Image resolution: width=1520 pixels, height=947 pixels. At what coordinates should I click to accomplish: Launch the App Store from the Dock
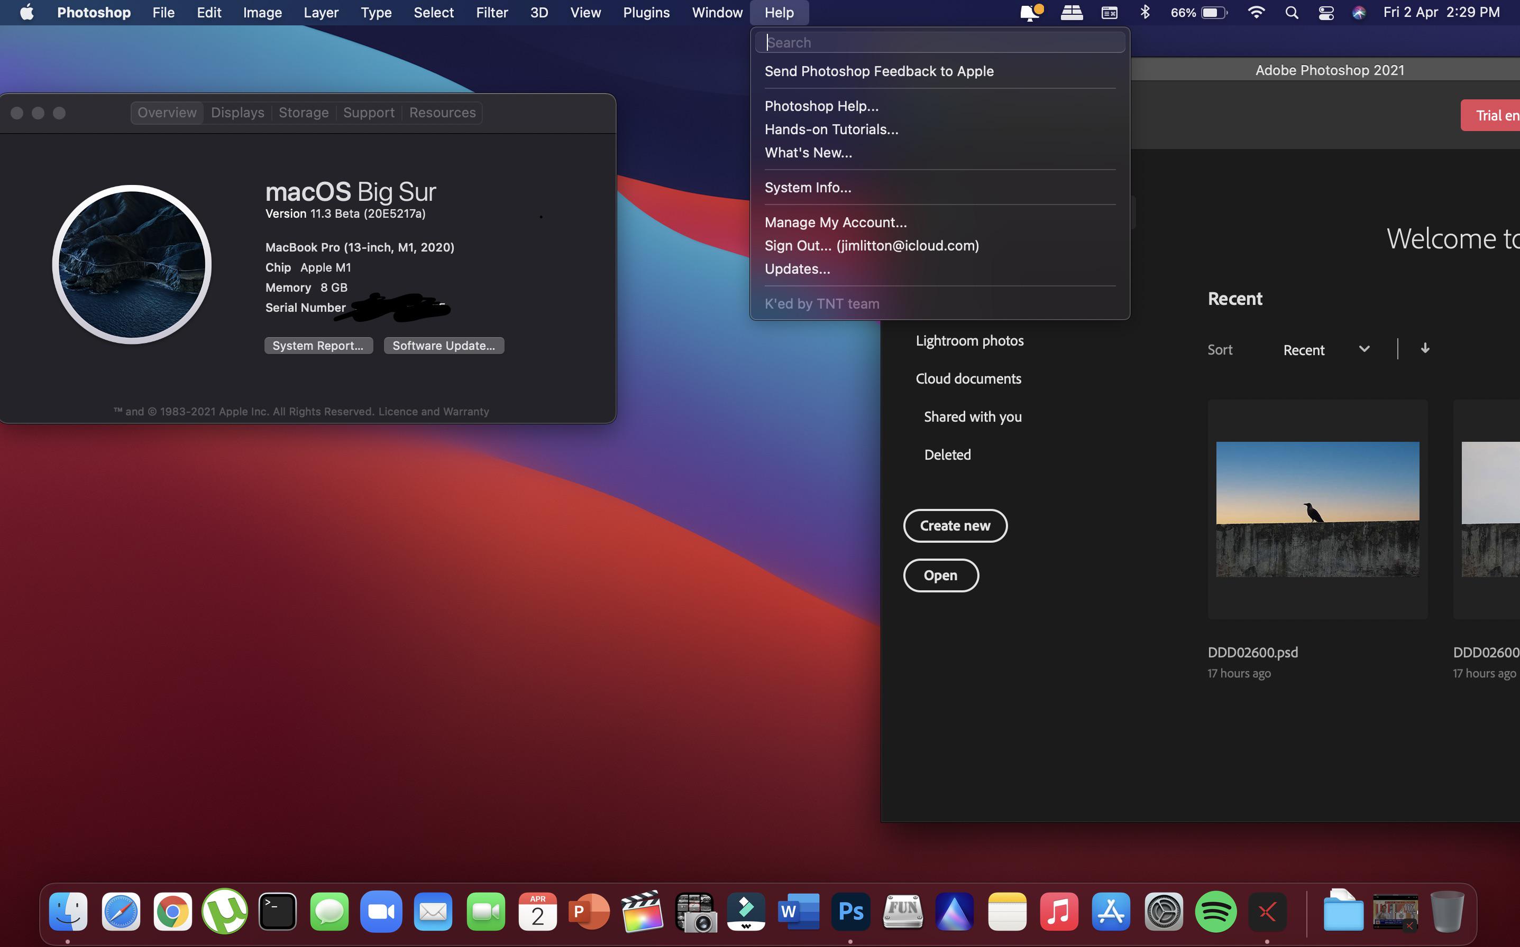click(x=1111, y=912)
